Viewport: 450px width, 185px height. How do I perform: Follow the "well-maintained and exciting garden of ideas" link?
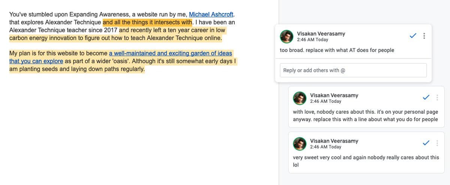(x=170, y=53)
